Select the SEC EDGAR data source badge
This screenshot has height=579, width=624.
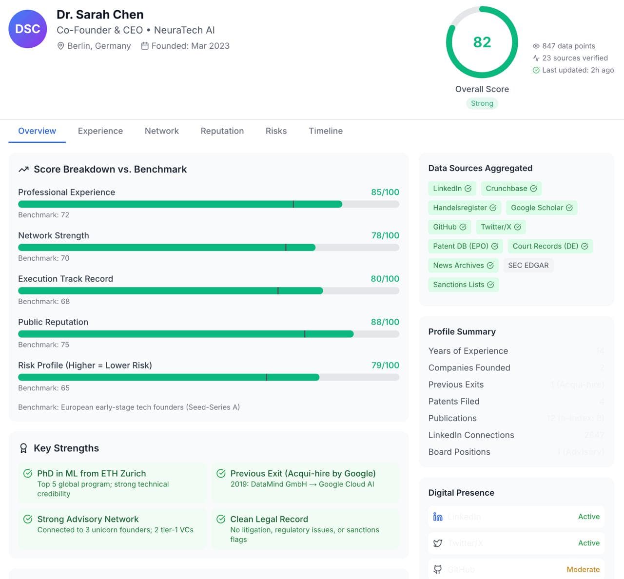528,265
